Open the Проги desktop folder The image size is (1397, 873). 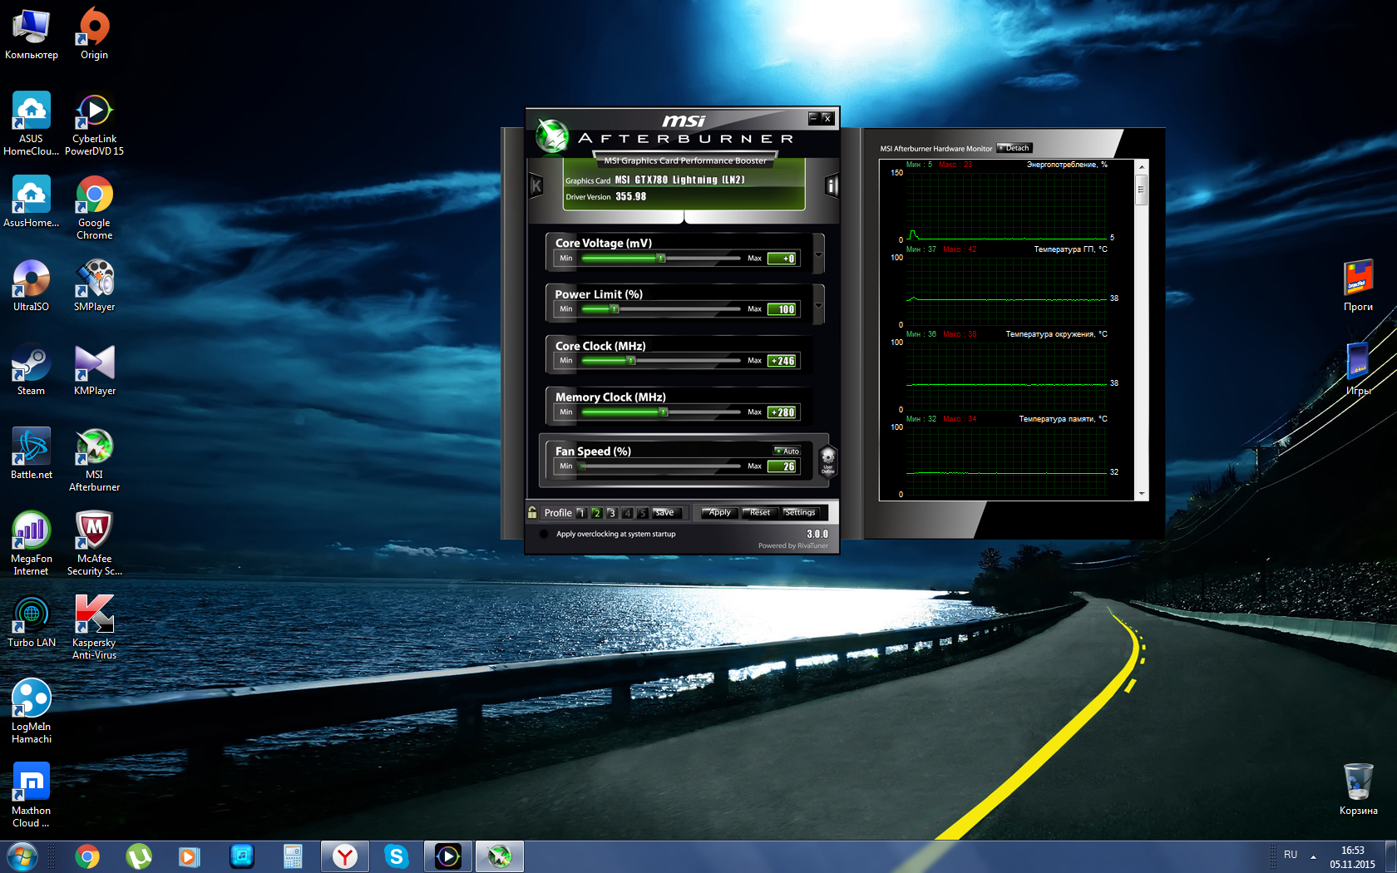pos(1358,285)
